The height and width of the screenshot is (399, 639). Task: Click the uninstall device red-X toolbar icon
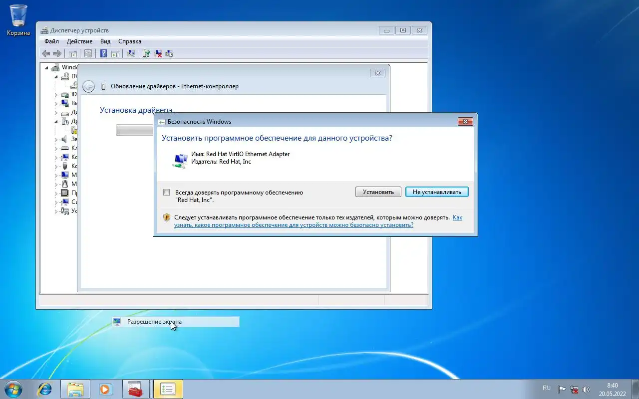(158, 53)
